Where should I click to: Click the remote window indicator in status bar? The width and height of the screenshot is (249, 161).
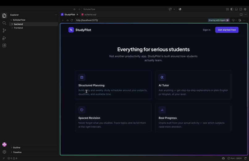pos(4,158)
